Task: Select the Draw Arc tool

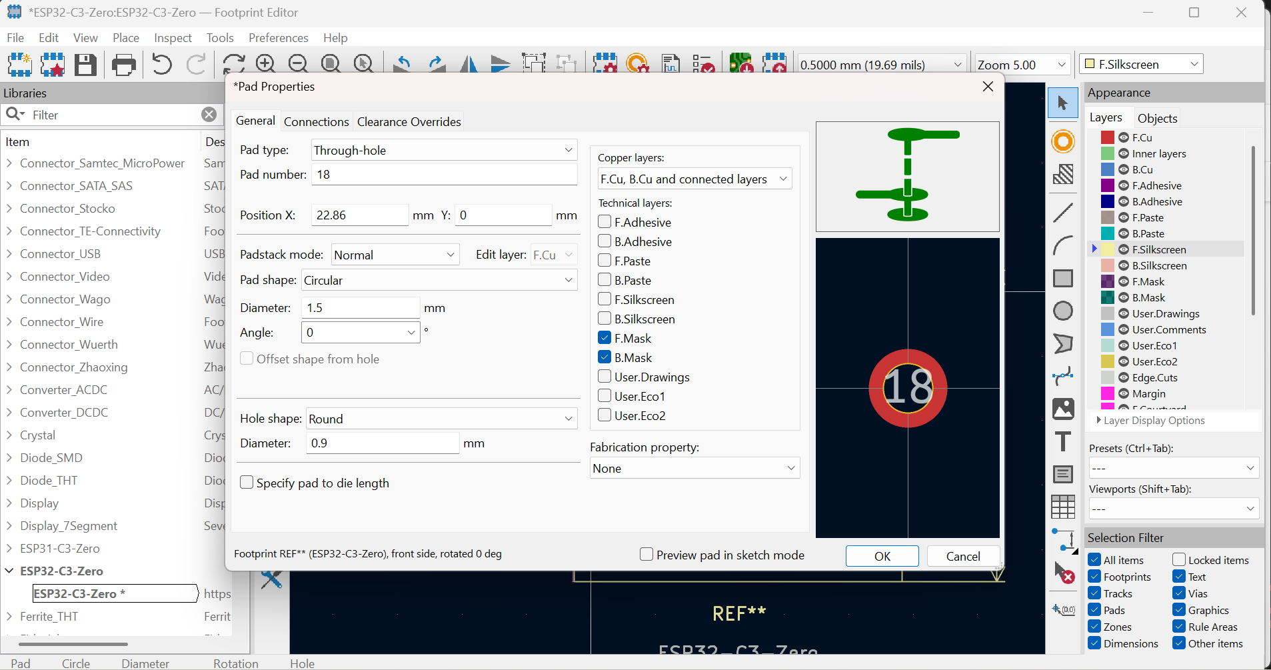Action: 1063,245
